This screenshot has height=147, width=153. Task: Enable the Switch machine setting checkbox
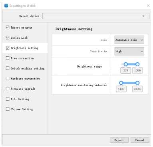(x=8, y=68)
